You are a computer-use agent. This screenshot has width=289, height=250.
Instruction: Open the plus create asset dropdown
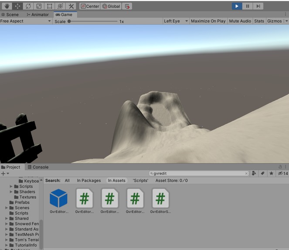pyautogui.click(x=5, y=174)
